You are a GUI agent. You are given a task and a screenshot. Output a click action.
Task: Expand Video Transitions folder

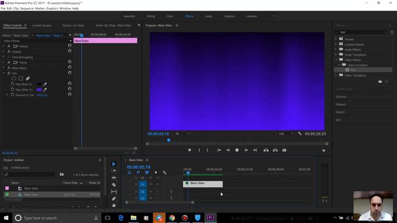(x=336, y=75)
